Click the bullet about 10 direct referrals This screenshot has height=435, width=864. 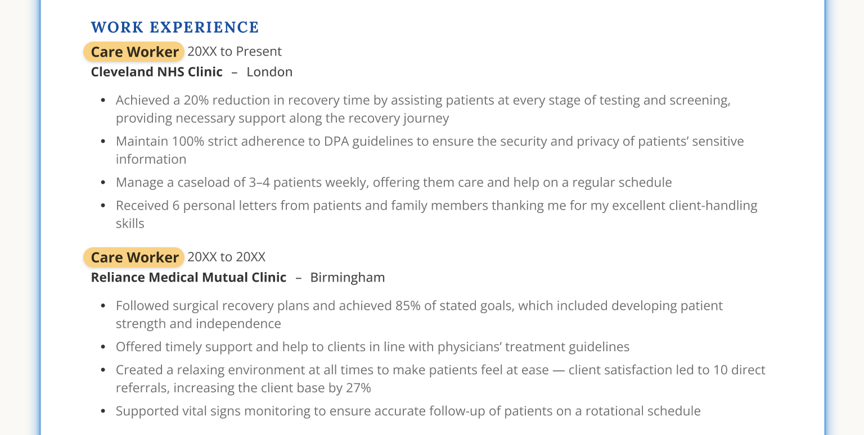pyautogui.click(x=440, y=370)
